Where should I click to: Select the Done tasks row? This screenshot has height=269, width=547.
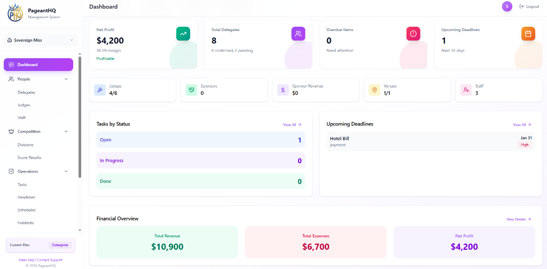pos(201,181)
